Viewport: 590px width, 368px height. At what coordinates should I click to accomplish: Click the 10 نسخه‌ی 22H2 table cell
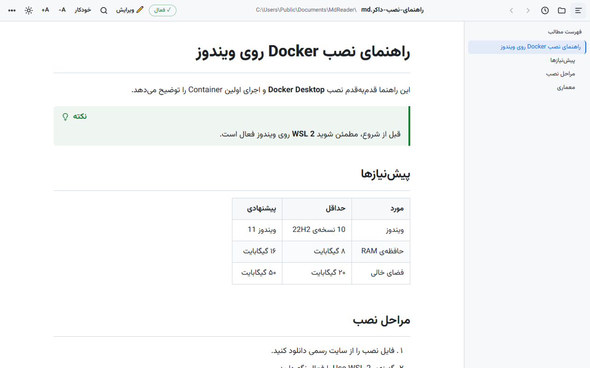317,230
